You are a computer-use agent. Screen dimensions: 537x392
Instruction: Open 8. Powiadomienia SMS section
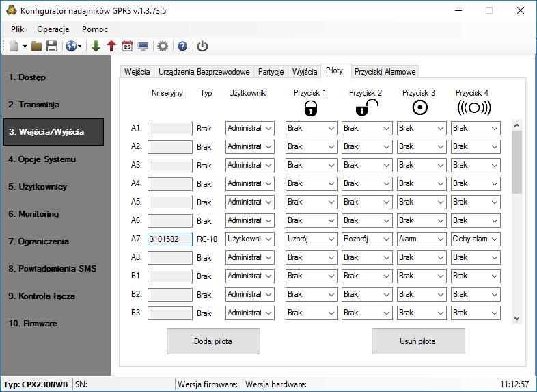tap(53, 269)
